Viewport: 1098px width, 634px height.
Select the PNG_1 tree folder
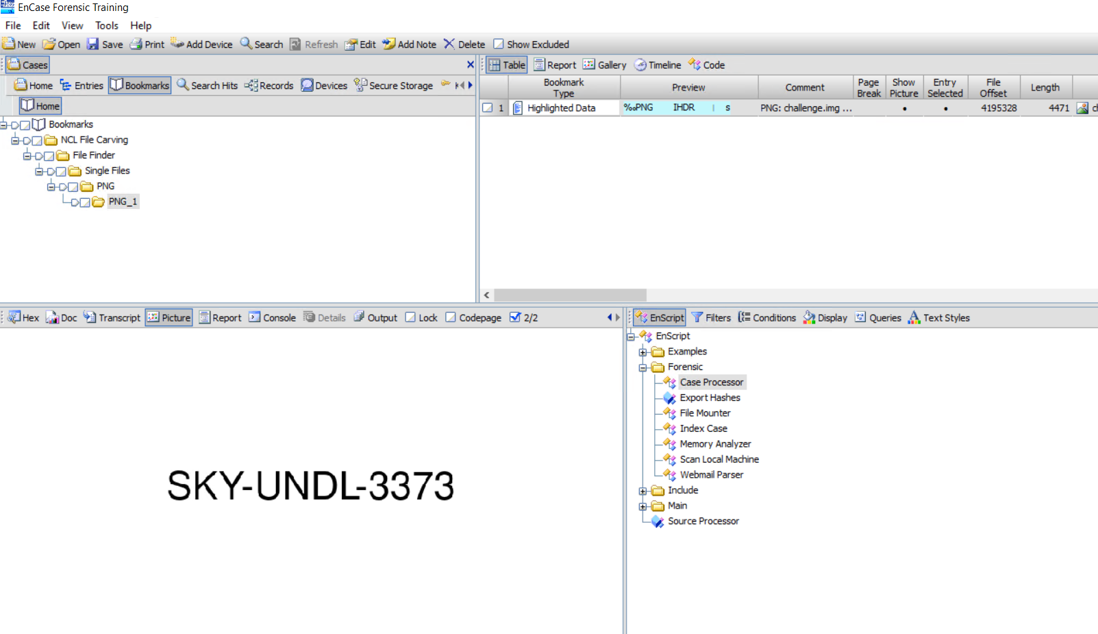pyautogui.click(x=123, y=202)
